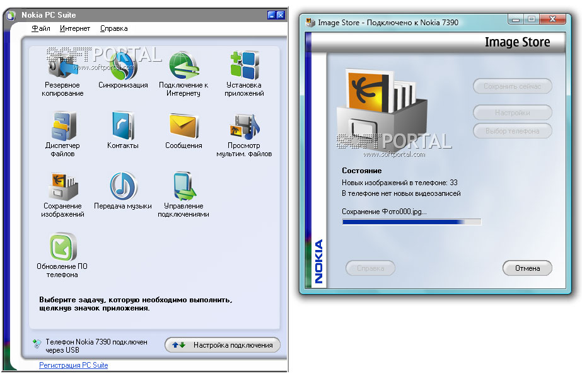Click the Image Store title bar icon
Viewport: 582px width, 381px height.
(310, 23)
